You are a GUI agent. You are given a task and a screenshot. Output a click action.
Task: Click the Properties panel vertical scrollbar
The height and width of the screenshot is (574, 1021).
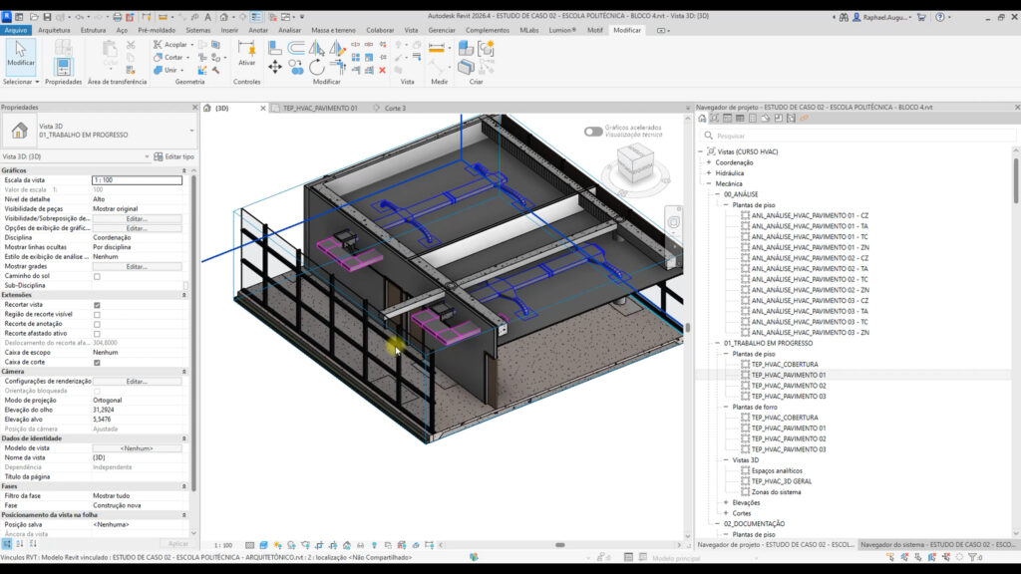193,332
